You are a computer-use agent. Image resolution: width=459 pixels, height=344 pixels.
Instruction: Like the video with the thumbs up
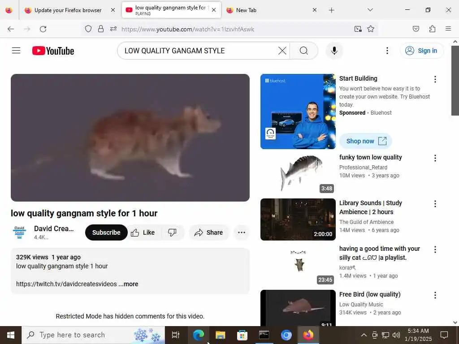[x=143, y=232]
